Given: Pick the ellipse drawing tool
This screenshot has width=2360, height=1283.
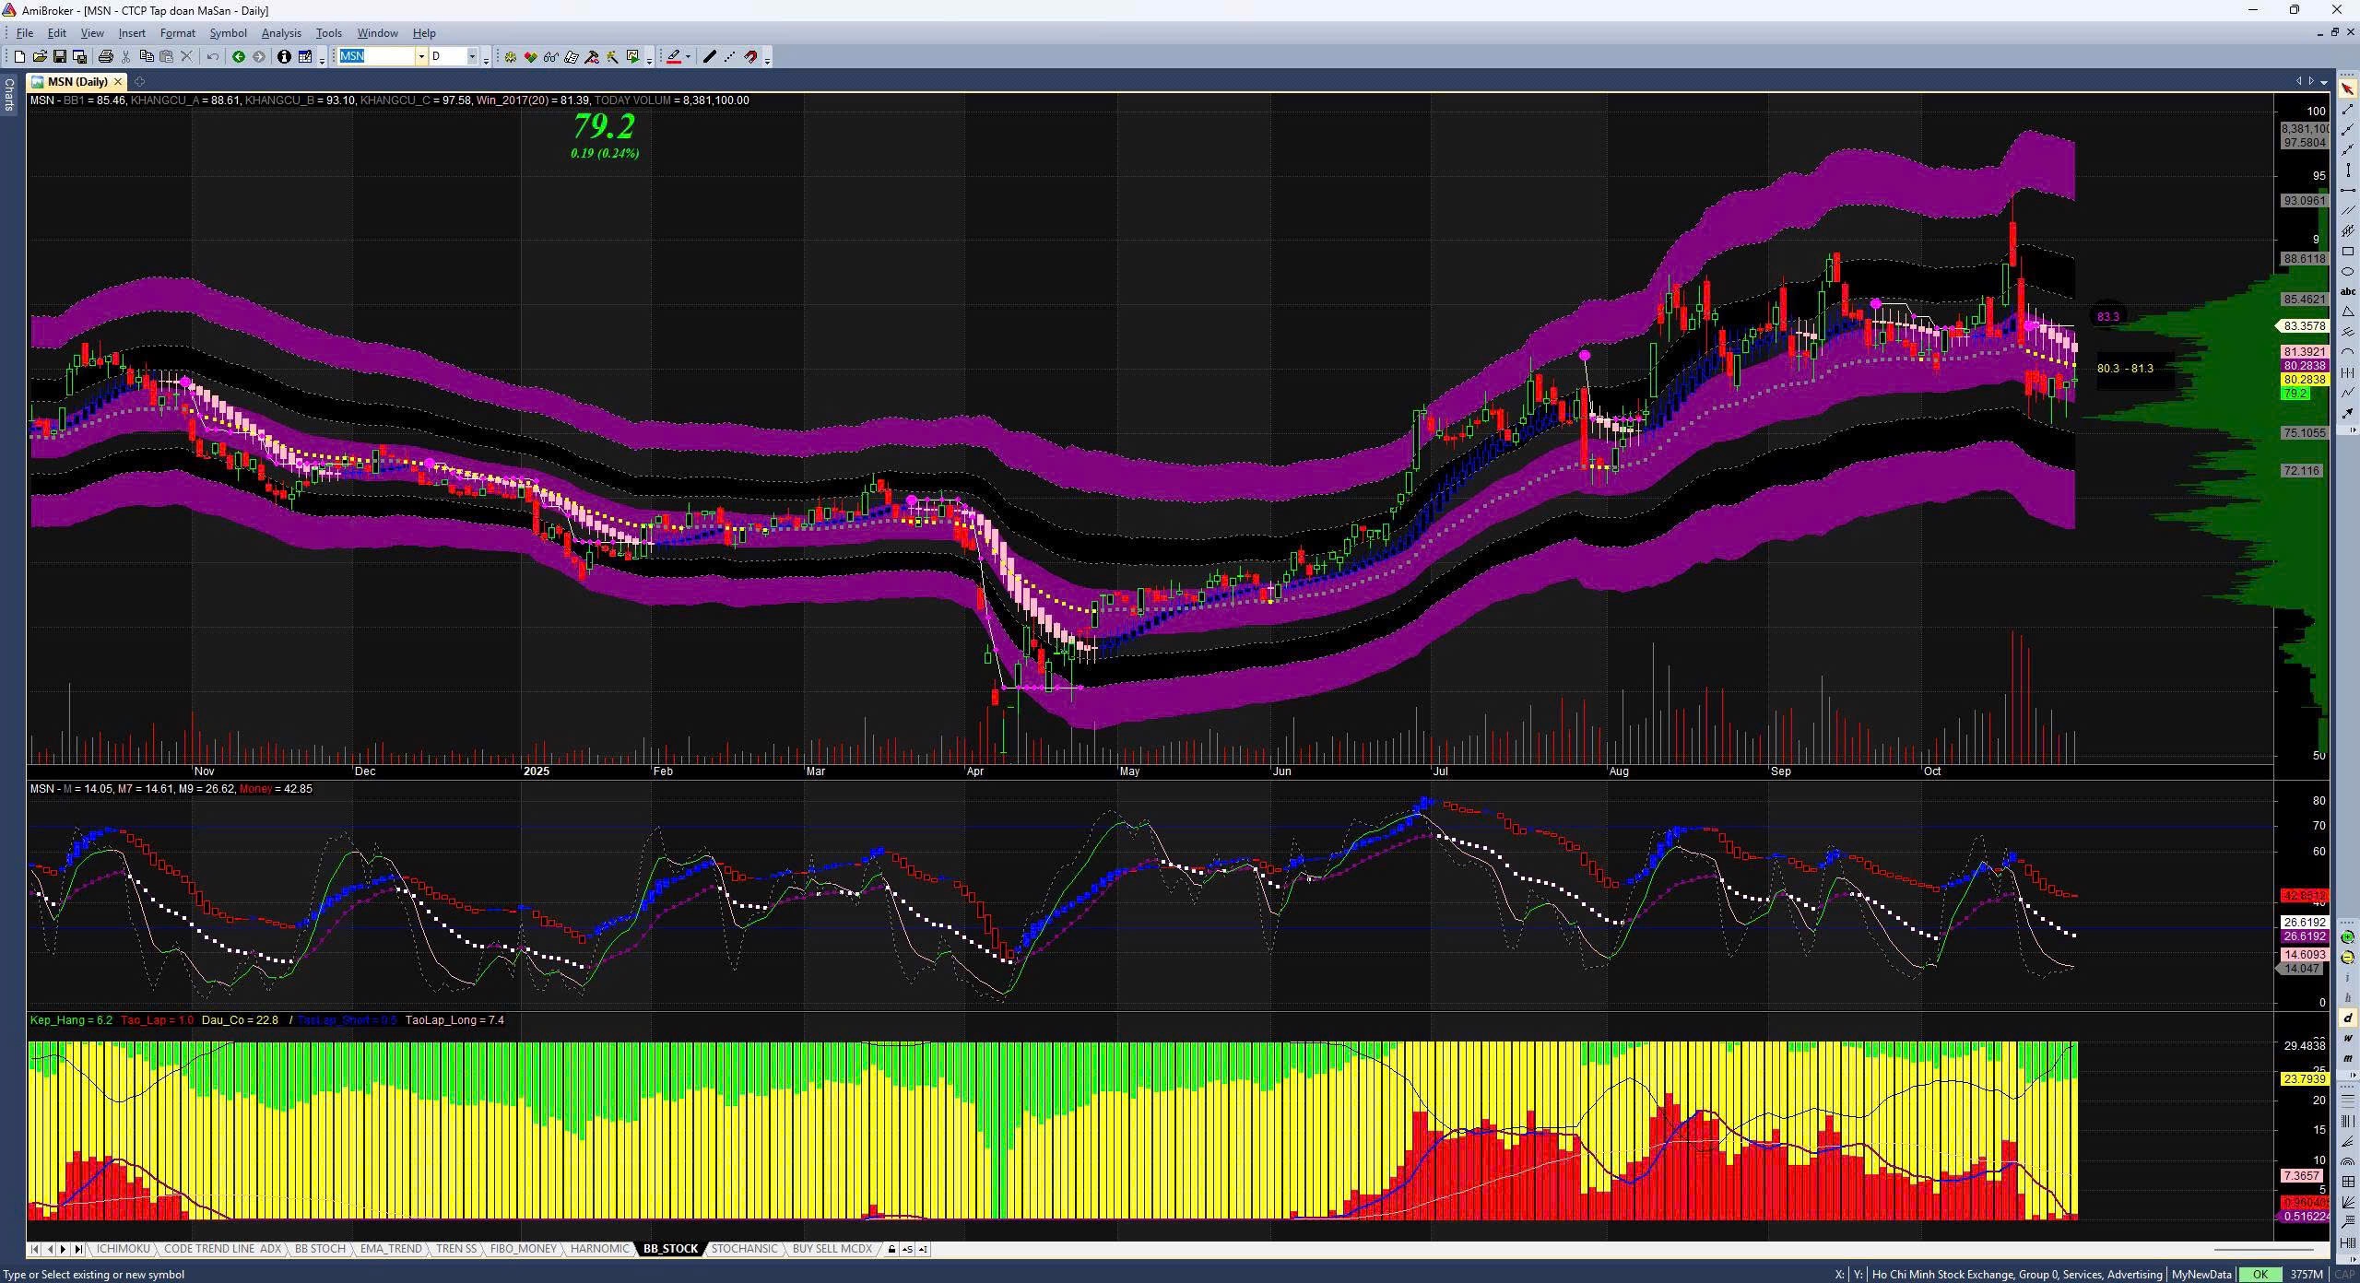Looking at the screenshot, I should click(x=2347, y=271).
